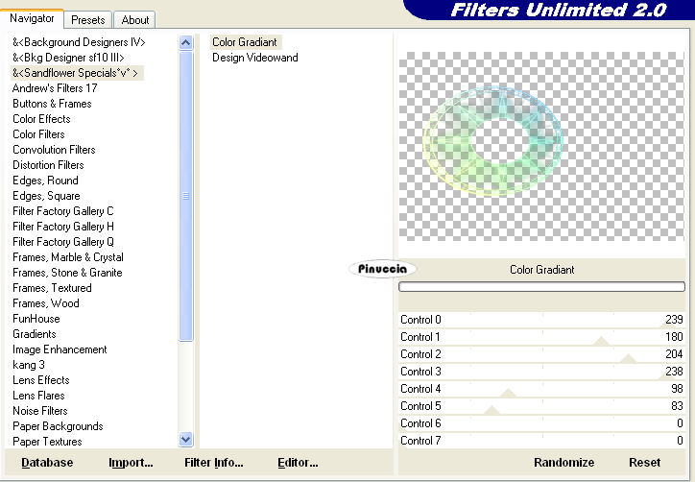Select Lens Flares category
The image size is (695, 482).
click(38, 396)
